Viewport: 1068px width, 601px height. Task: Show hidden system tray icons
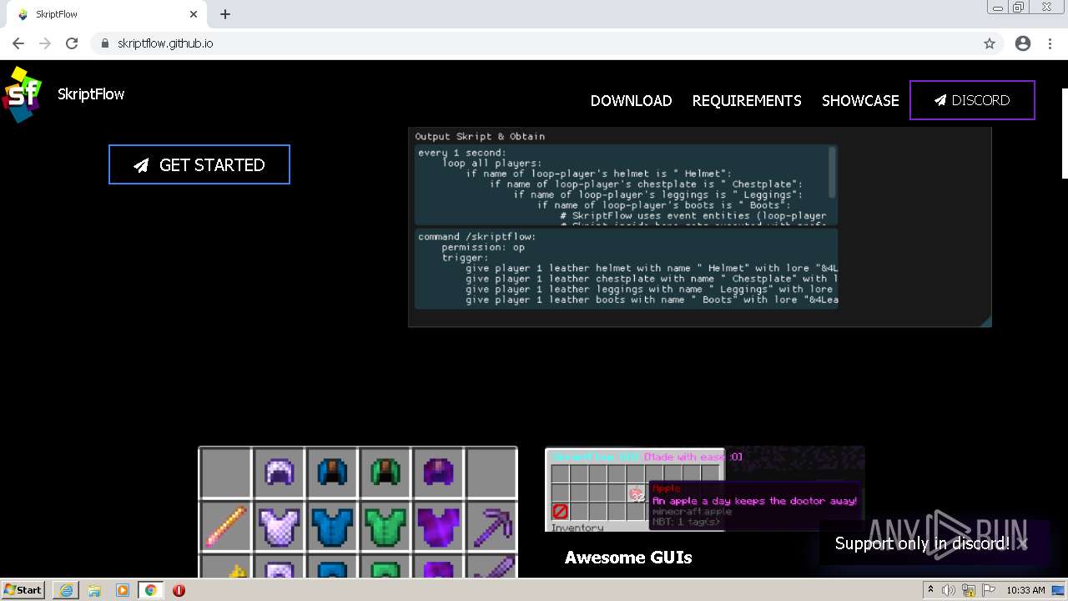[x=930, y=590]
